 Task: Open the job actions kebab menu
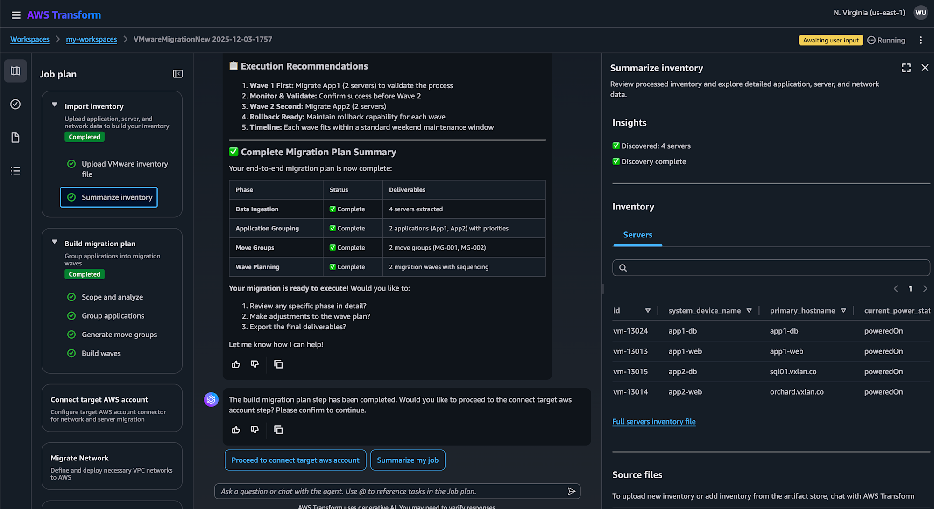(x=921, y=40)
